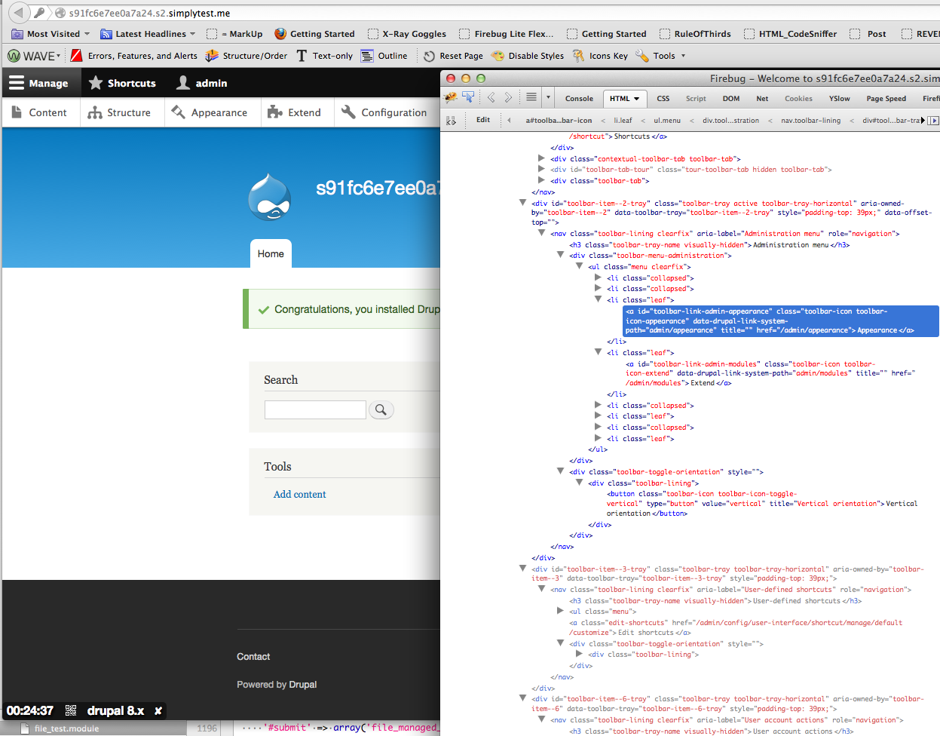Click the Firebug command line list icon

[x=531, y=97]
